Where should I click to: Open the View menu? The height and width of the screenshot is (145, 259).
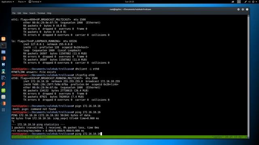25,13
